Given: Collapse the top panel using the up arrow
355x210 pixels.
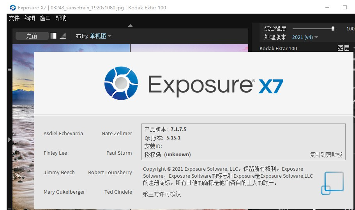Looking at the screenshot, I should [130, 26].
